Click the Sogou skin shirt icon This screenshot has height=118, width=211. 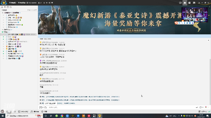[x=190, y=23]
